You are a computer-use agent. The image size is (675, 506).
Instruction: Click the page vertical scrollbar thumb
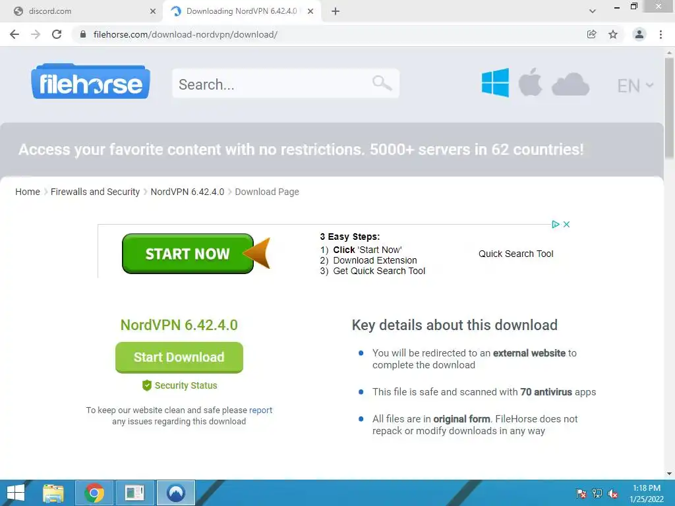(669, 107)
